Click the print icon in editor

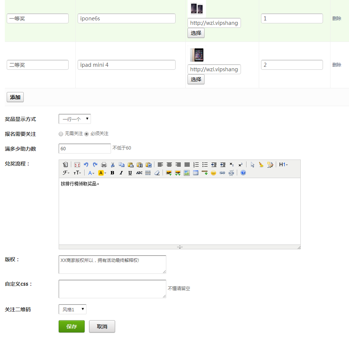[x=104, y=165]
